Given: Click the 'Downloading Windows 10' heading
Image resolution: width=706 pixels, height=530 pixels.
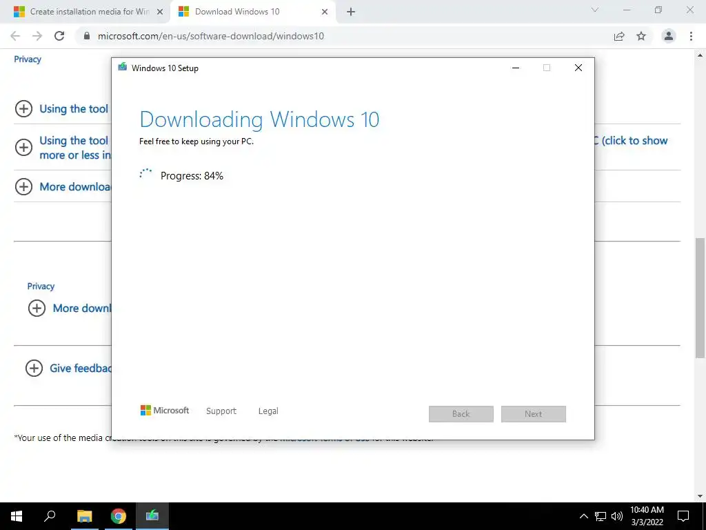Looking at the screenshot, I should coord(259,119).
